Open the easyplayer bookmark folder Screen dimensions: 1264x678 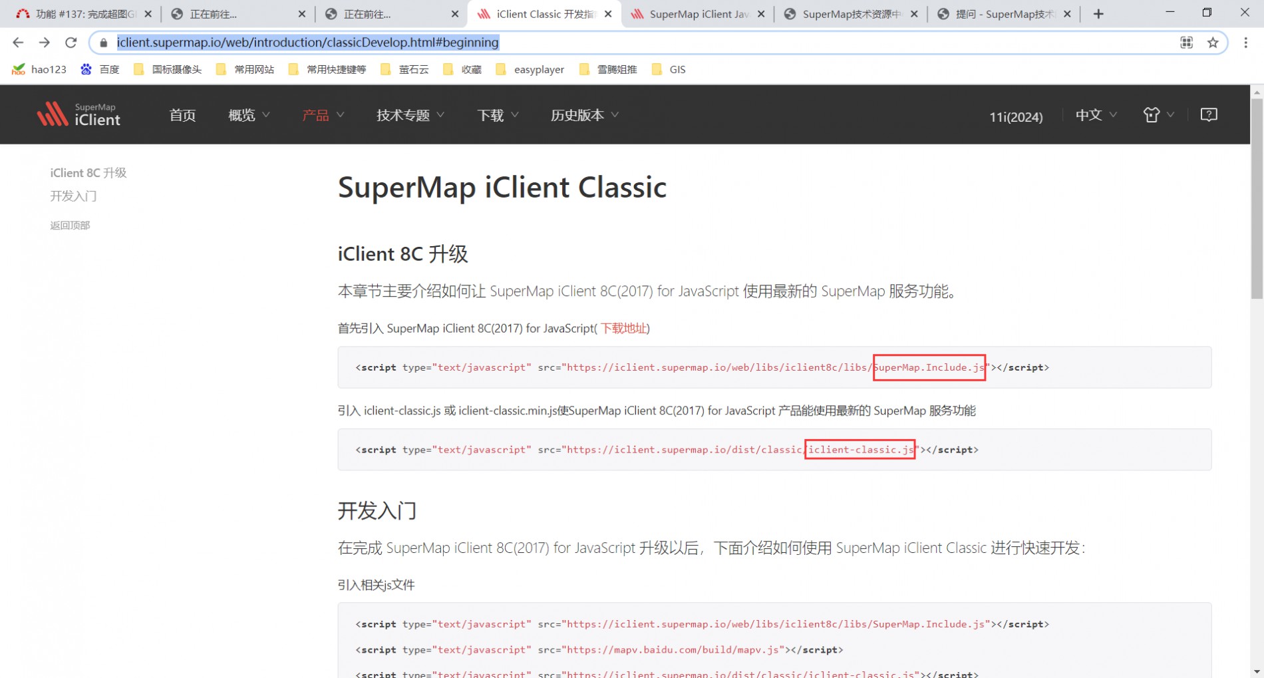click(530, 69)
